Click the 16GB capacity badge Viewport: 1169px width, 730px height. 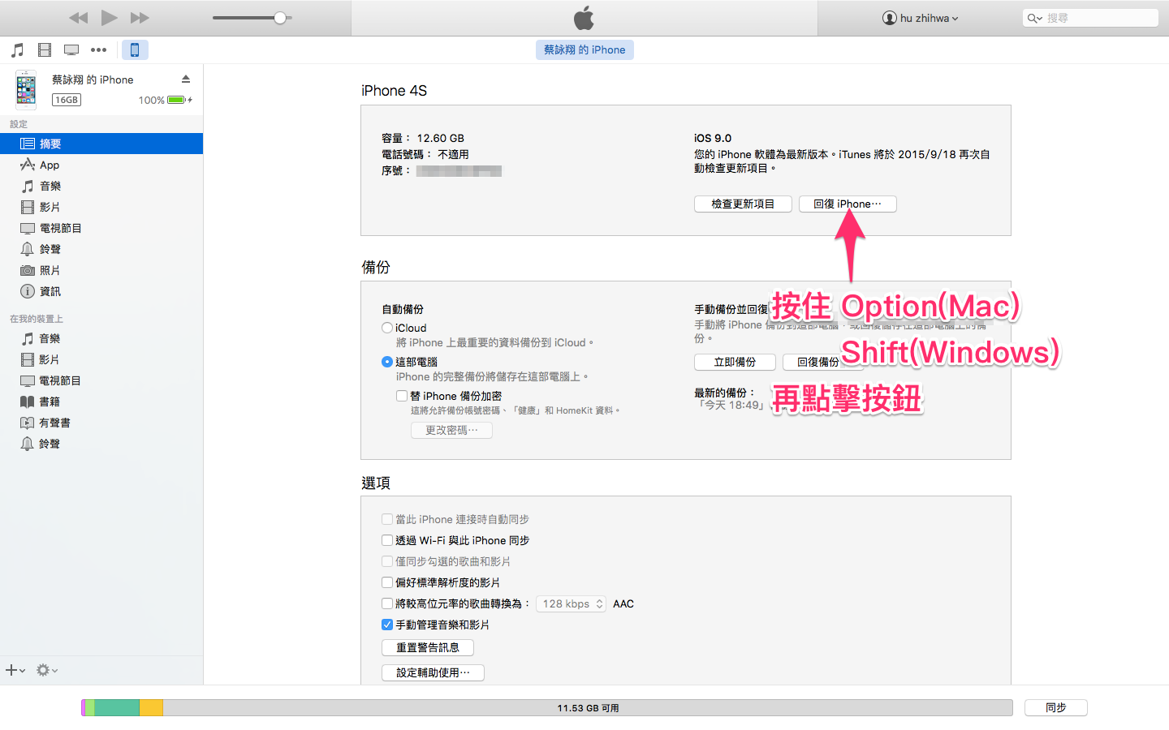tap(67, 100)
